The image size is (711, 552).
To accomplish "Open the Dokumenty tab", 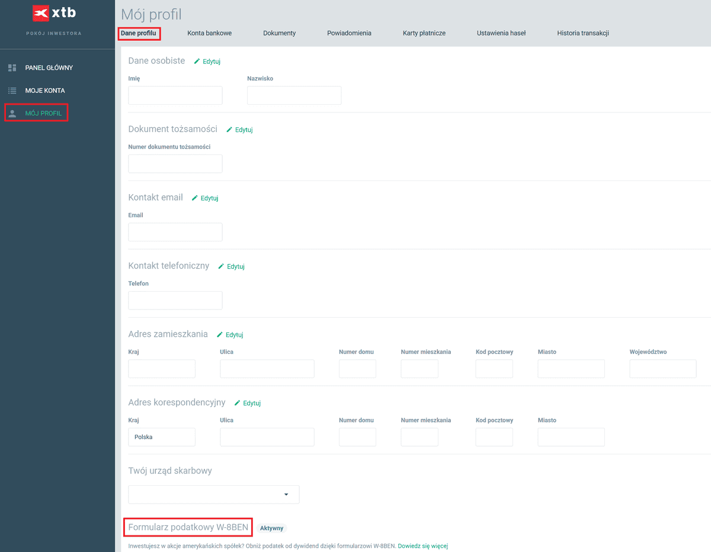I will point(279,33).
